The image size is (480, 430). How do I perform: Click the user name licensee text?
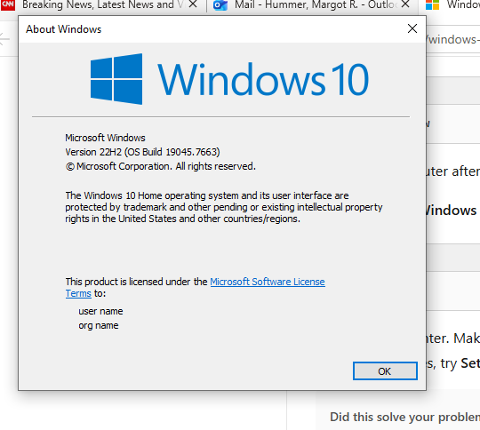[x=100, y=311]
